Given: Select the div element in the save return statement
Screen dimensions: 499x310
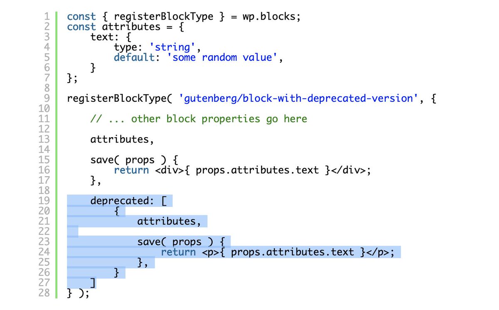Looking at the screenshot, I should 170,170.
